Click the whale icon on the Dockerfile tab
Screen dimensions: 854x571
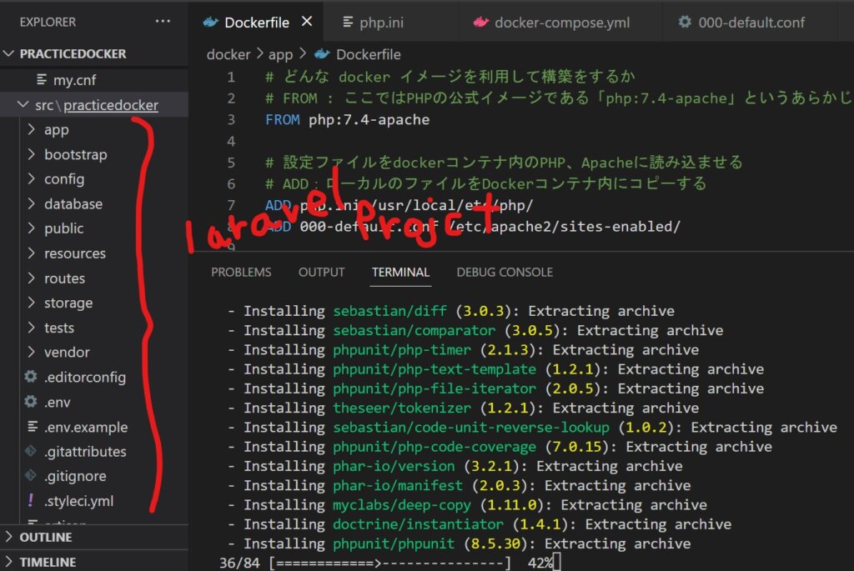(x=210, y=23)
